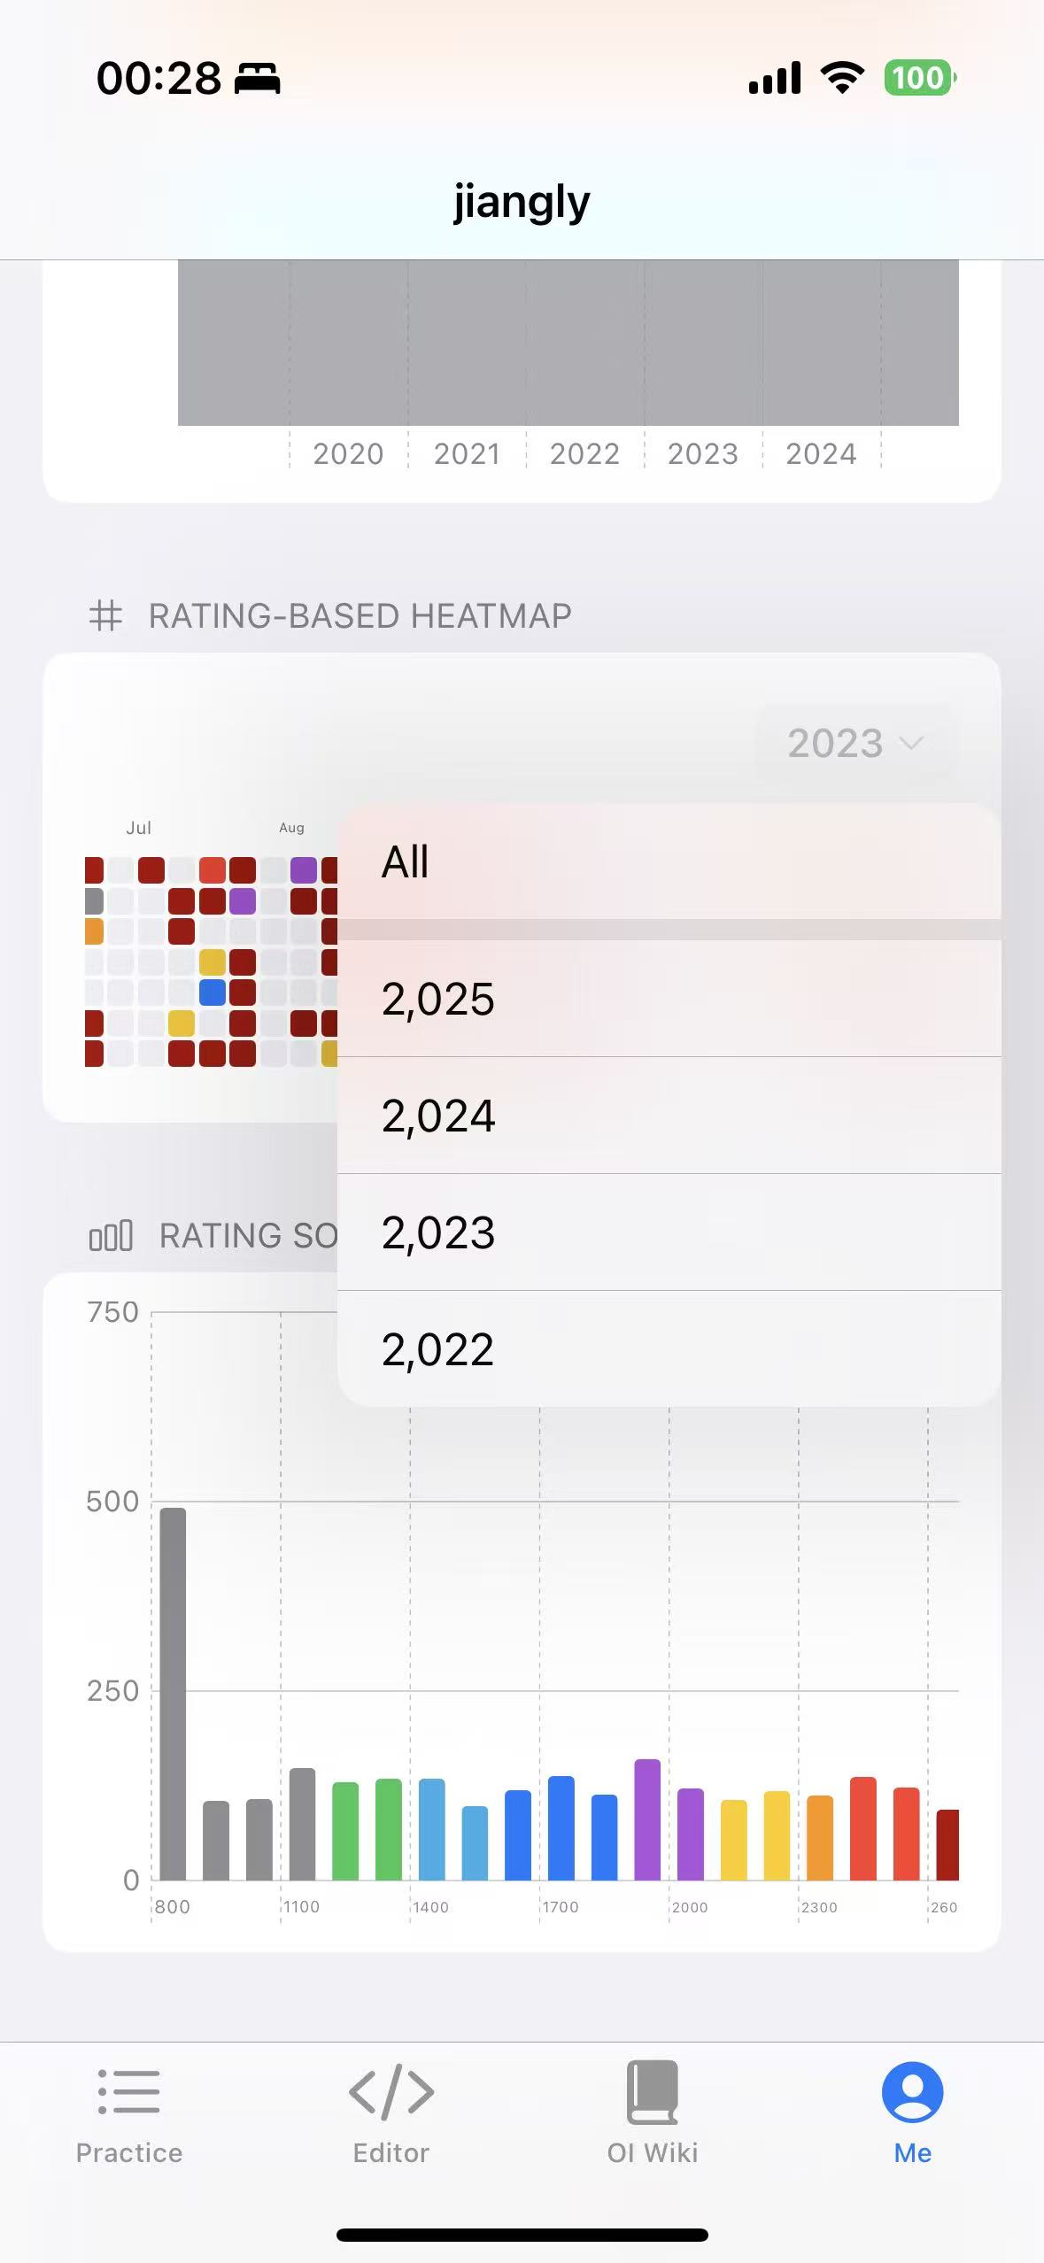Tap the green battery indicator showing 100

pyautogui.click(x=918, y=78)
